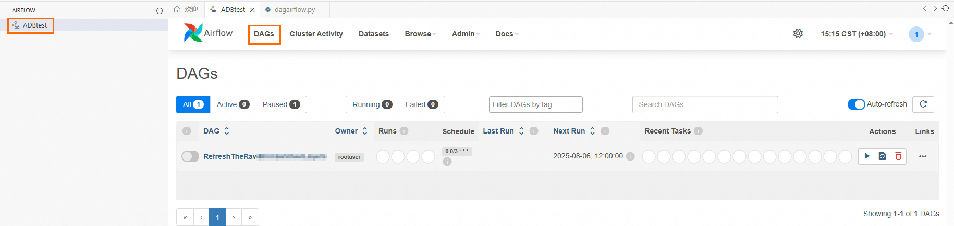The image size is (954, 226).
Task: Click the settings gear icon in navbar
Action: pyautogui.click(x=798, y=34)
